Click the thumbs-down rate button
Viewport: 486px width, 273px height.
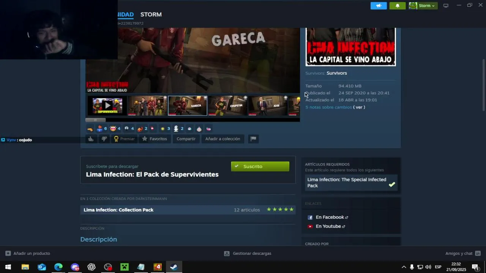[104, 139]
